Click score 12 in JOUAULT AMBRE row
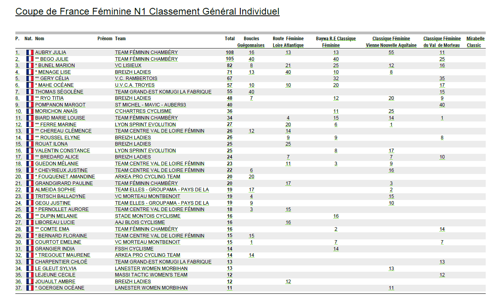 tap(288, 282)
